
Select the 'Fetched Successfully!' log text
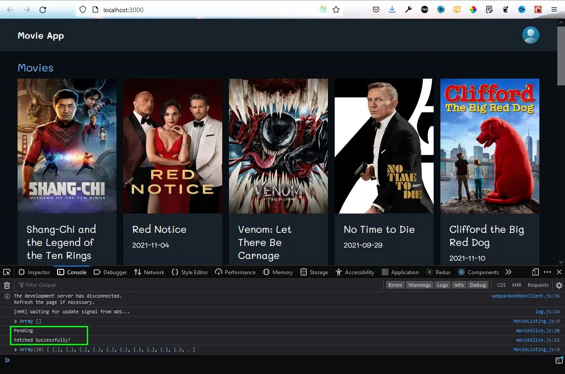tap(42, 340)
